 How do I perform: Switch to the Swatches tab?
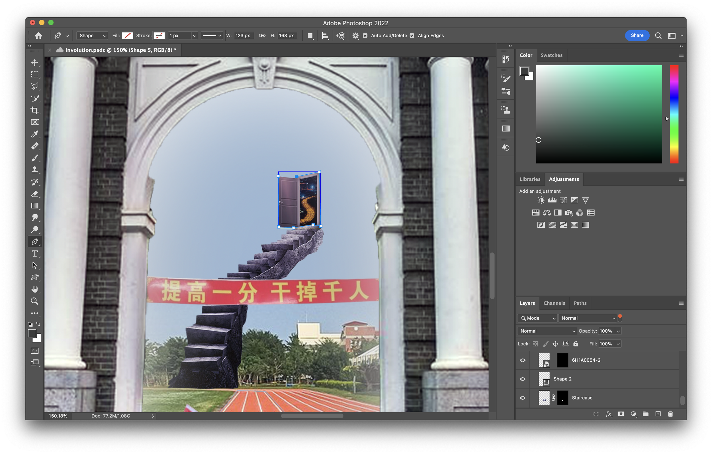click(x=551, y=55)
